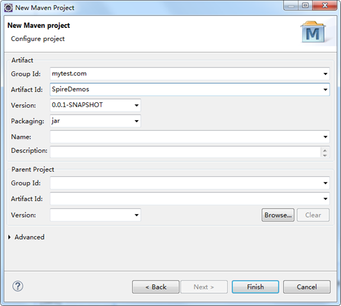Open the help question mark icon

coord(18,286)
